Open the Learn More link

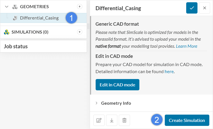[x=186, y=46]
